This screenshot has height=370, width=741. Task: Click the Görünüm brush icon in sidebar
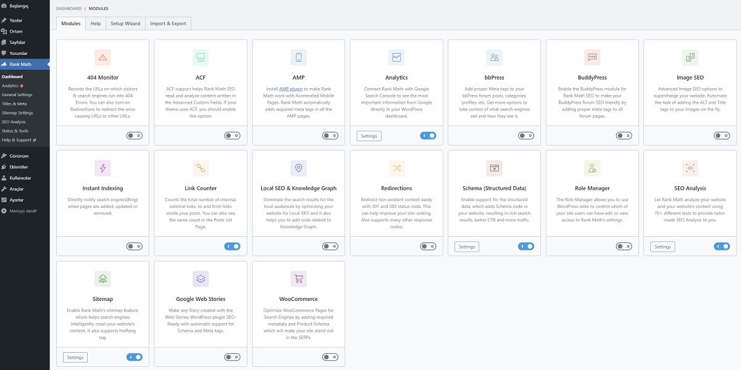pos(4,156)
